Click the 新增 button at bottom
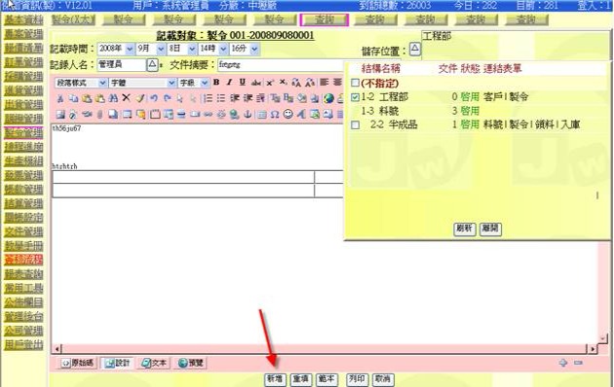 pos(275,379)
